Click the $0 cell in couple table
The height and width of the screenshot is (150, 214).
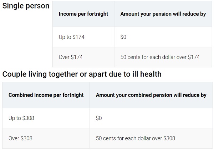(x=99, y=118)
